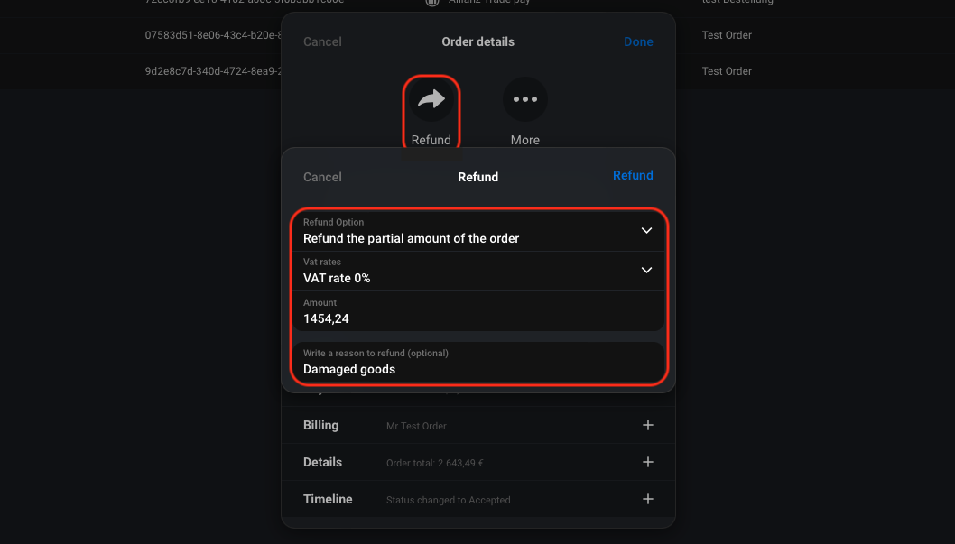955x544 pixels.
Task: Click the 'Order total: 2.643,49 €' text
Action: point(435,463)
